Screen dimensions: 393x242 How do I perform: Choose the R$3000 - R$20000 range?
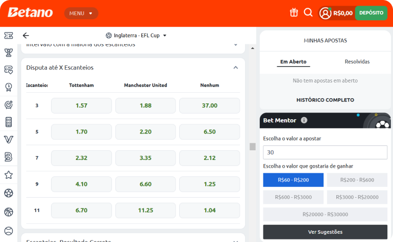[357, 197]
